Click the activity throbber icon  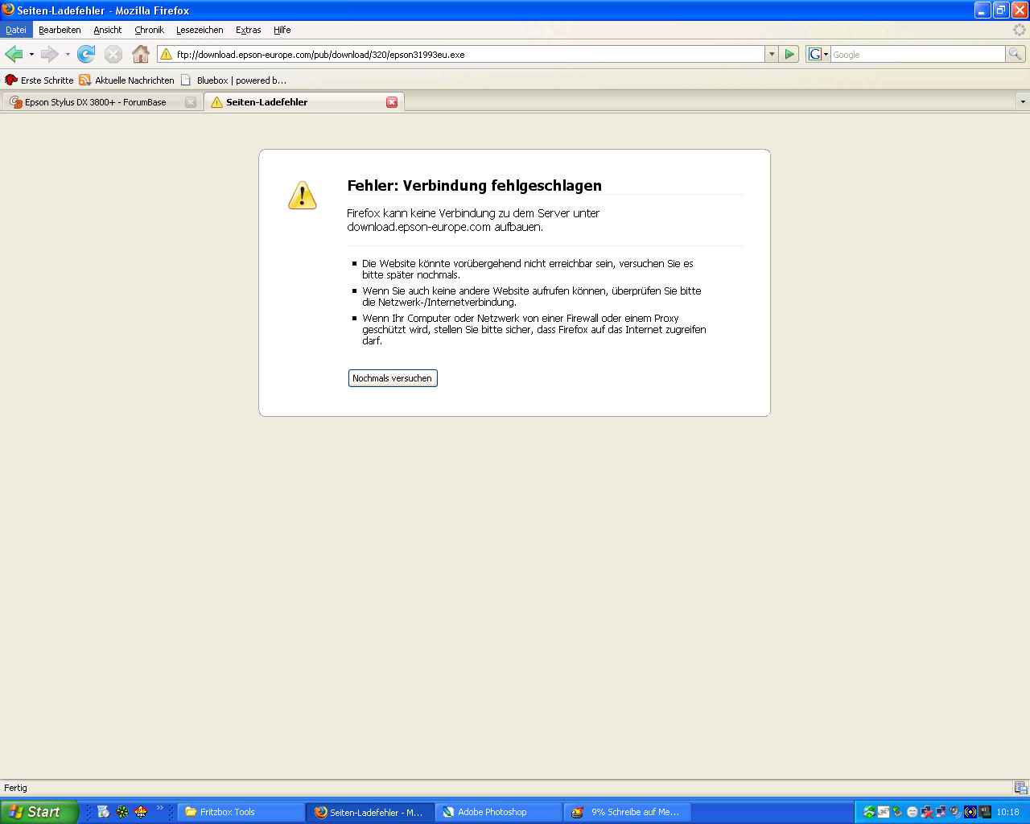pyautogui.click(x=1020, y=30)
